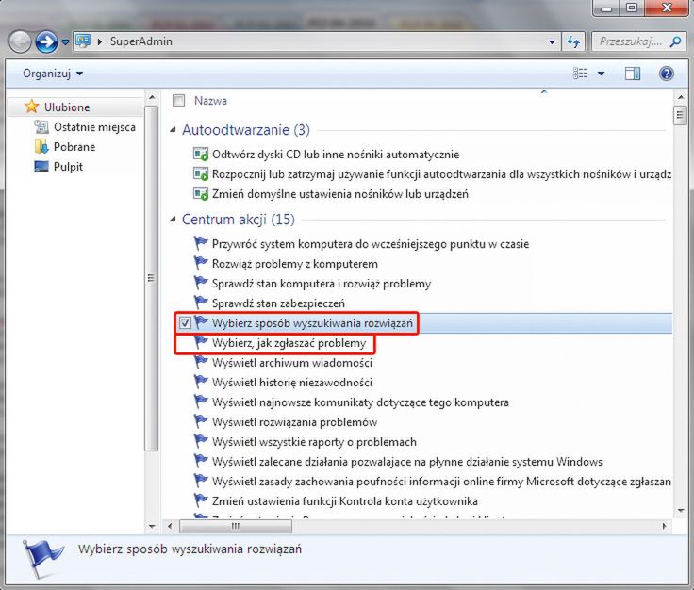The height and width of the screenshot is (590, 694).
Task: Refresh the SuperAdmin folder view
Action: tap(573, 42)
